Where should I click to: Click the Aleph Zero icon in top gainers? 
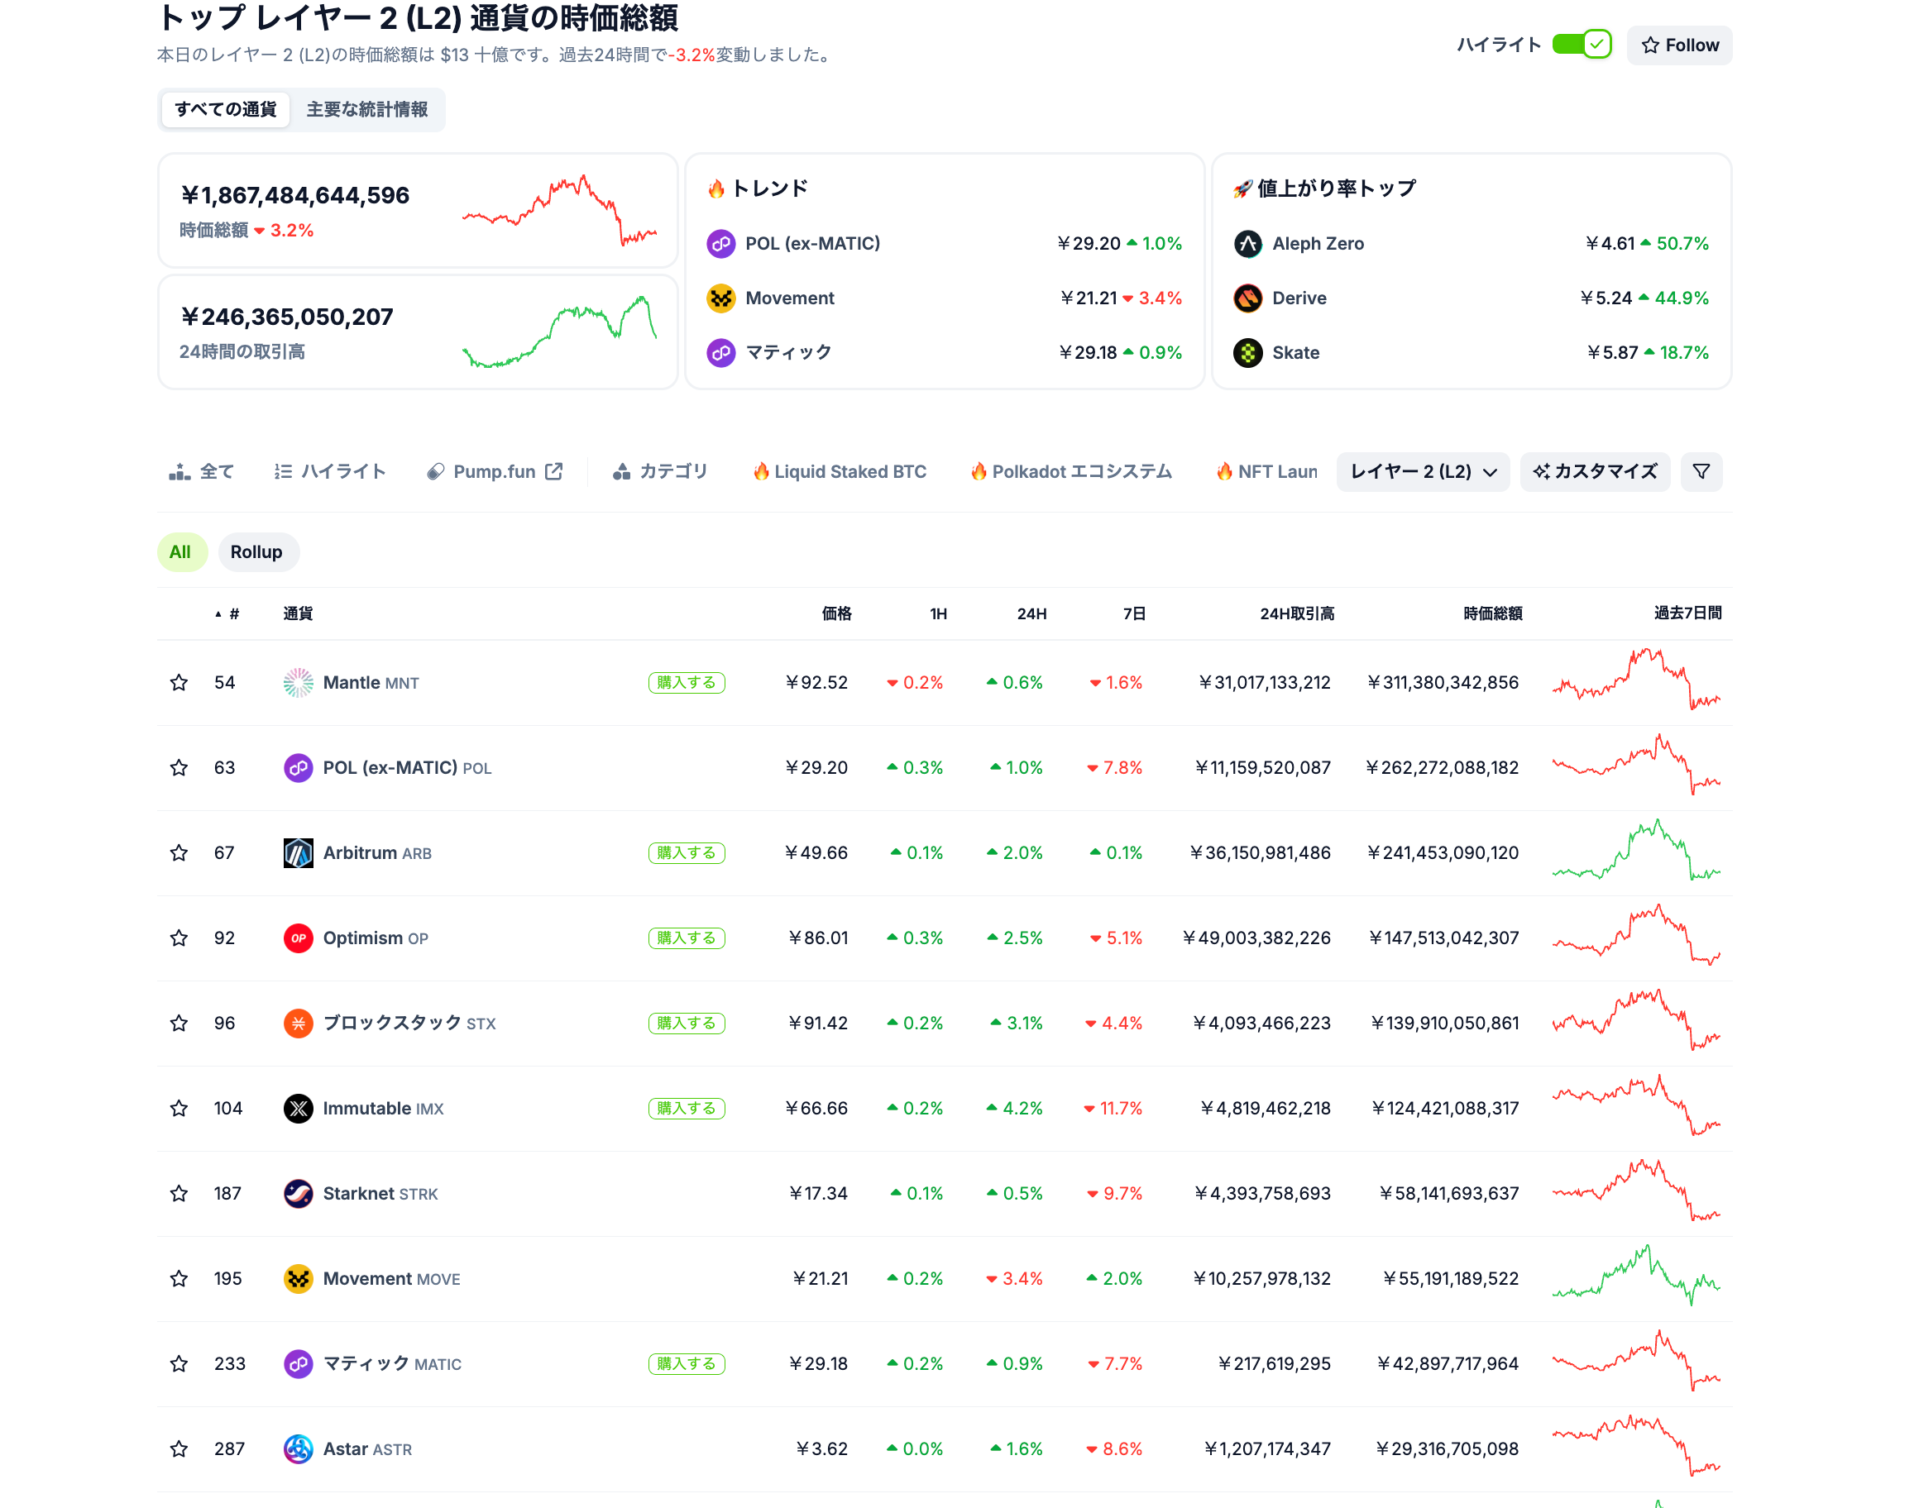1247,244
